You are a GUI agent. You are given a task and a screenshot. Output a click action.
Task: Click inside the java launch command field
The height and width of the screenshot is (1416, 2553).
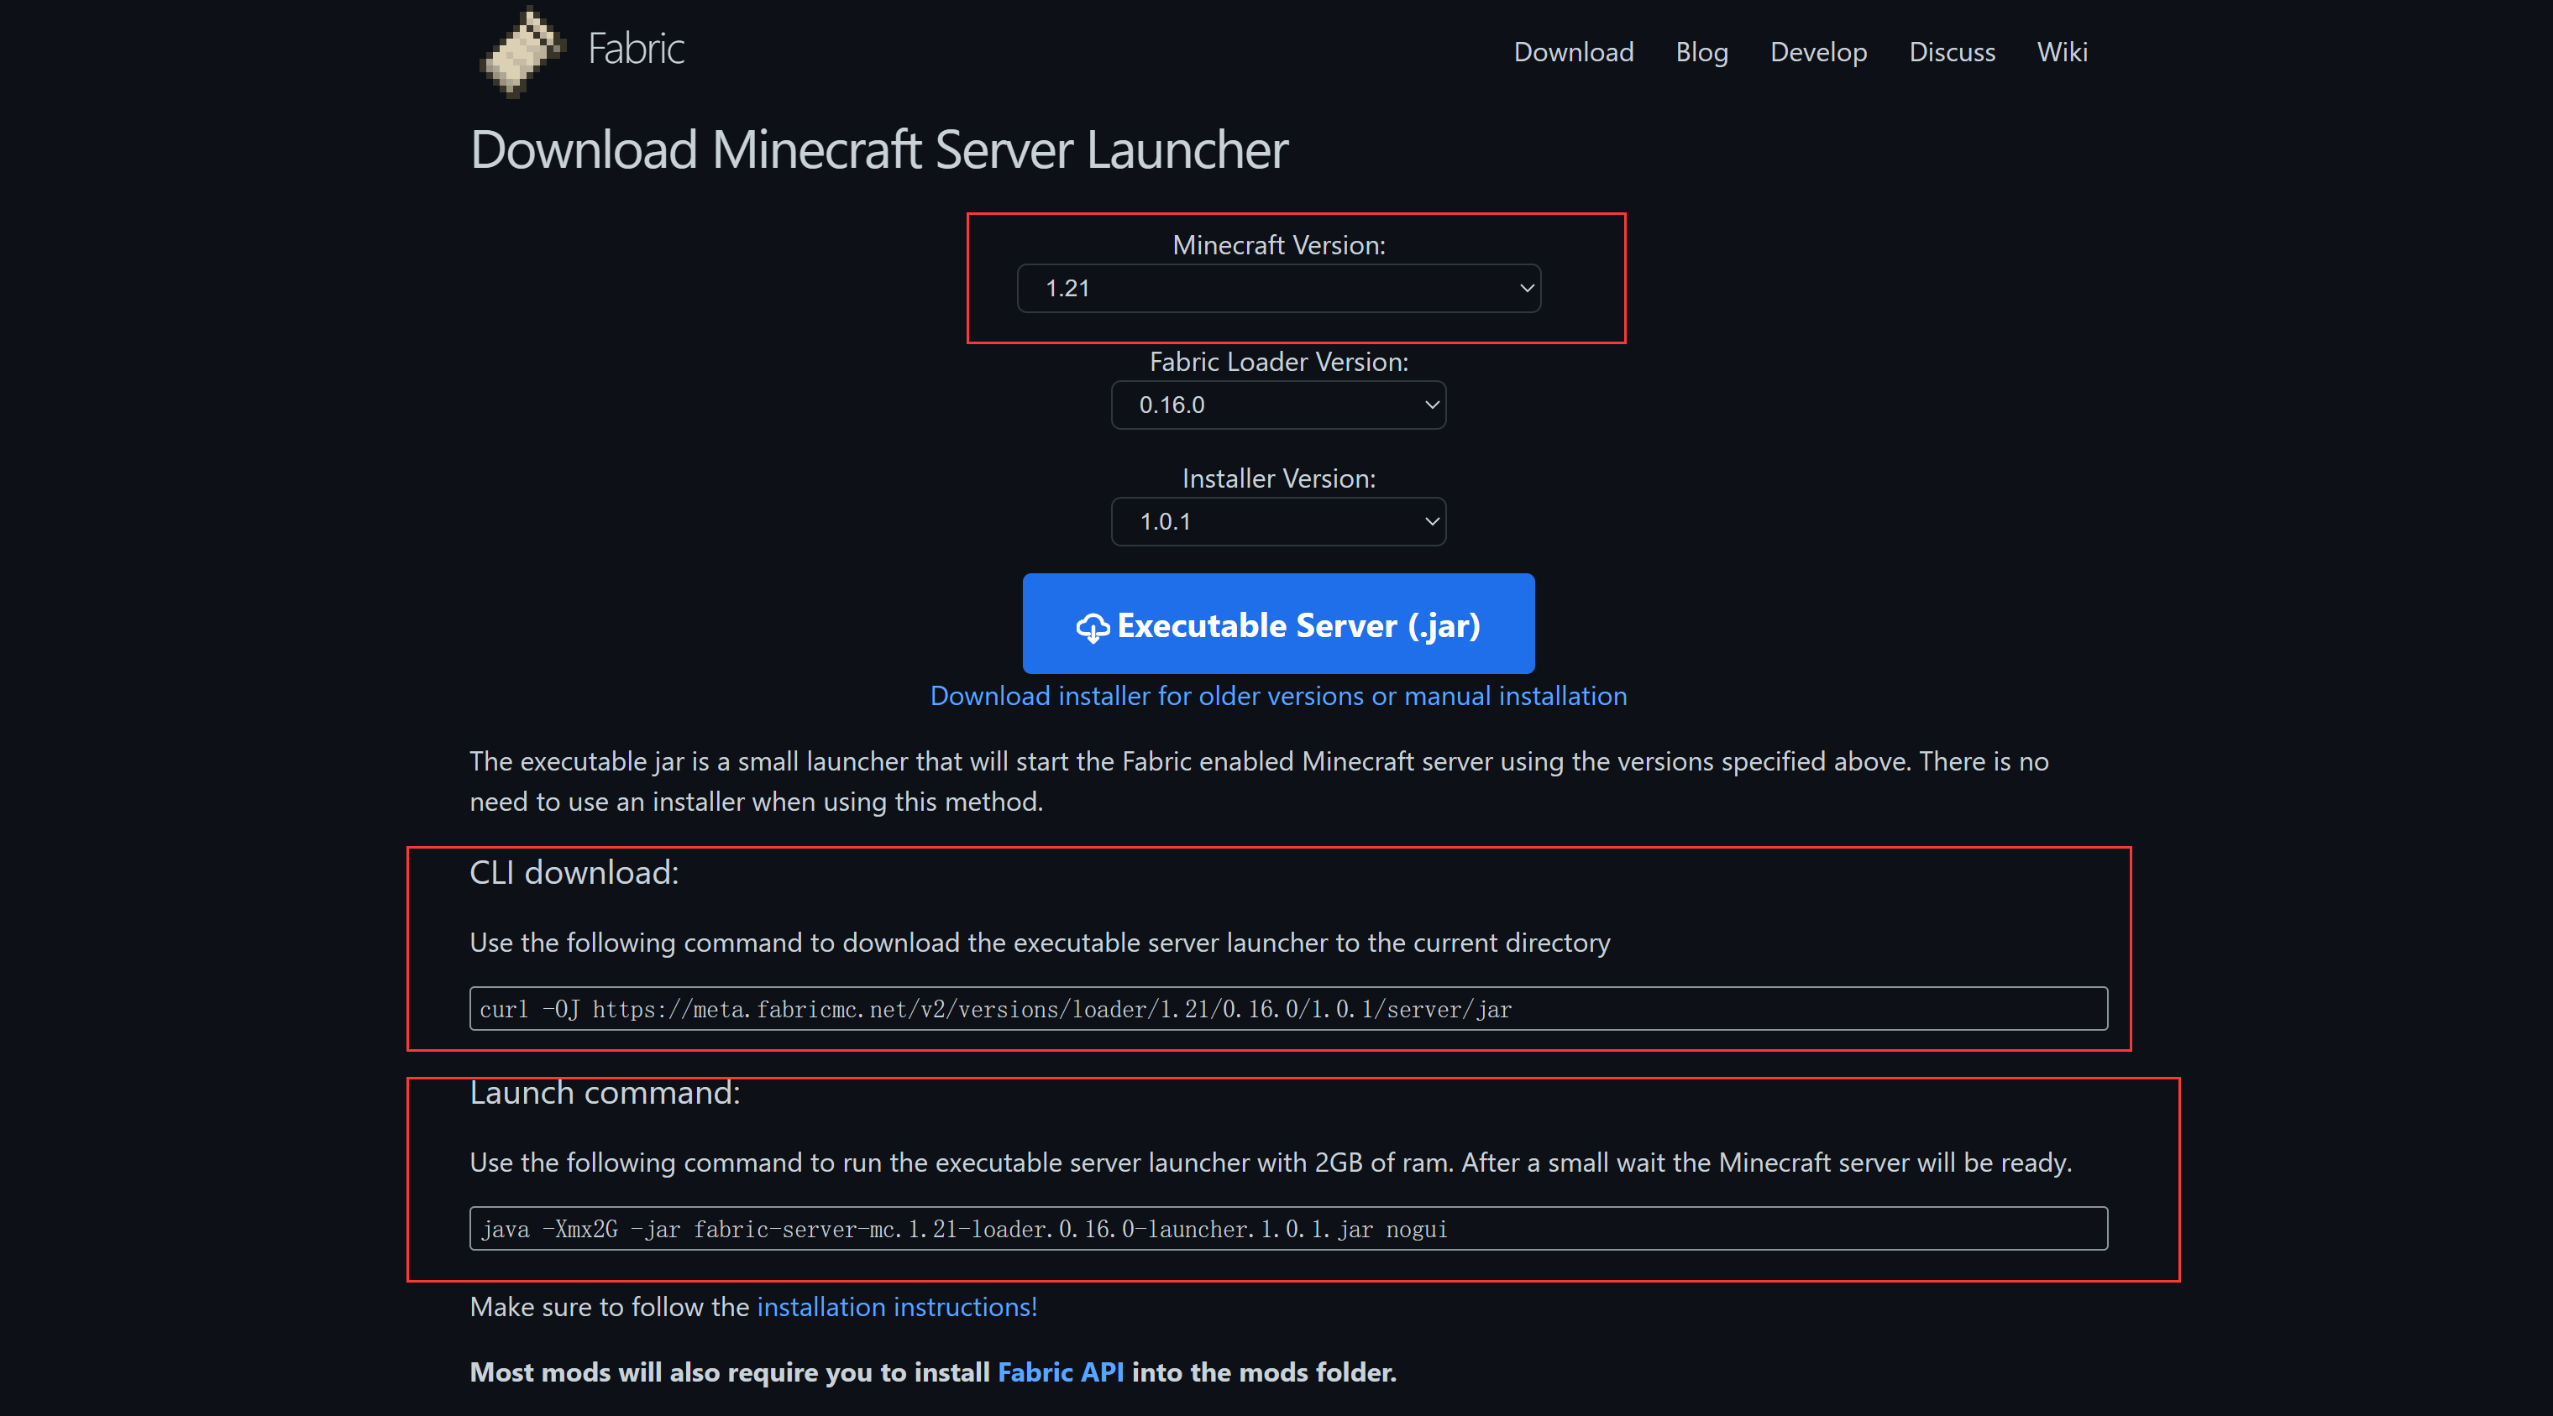[1287, 1229]
